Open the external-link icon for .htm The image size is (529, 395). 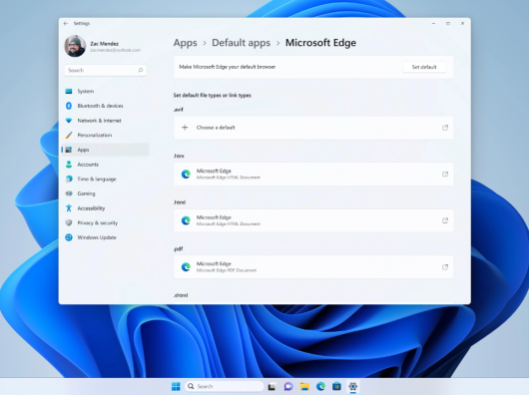click(x=445, y=175)
